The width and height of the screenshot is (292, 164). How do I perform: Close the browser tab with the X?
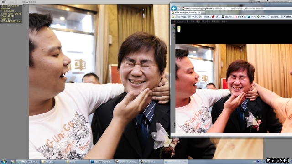[x=199, y=12]
